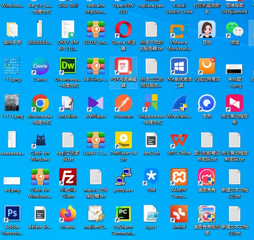The image size is (254, 240).
Task: Select 新建文本文档 (2).txt file
Action: pos(235,177)
